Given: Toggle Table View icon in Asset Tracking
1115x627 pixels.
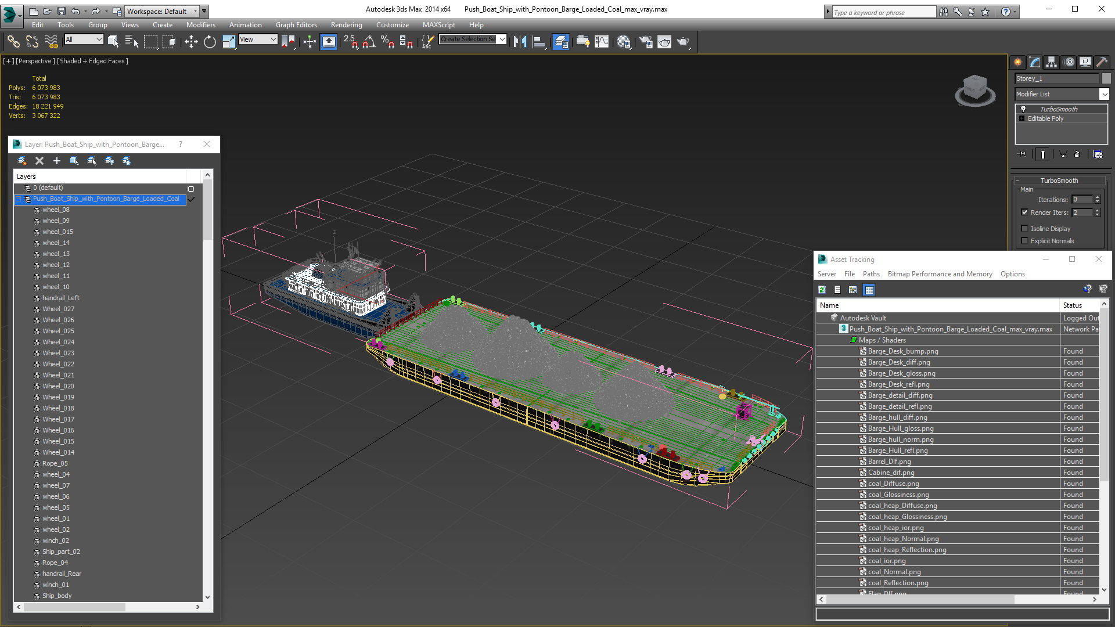Looking at the screenshot, I should [869, 290].
